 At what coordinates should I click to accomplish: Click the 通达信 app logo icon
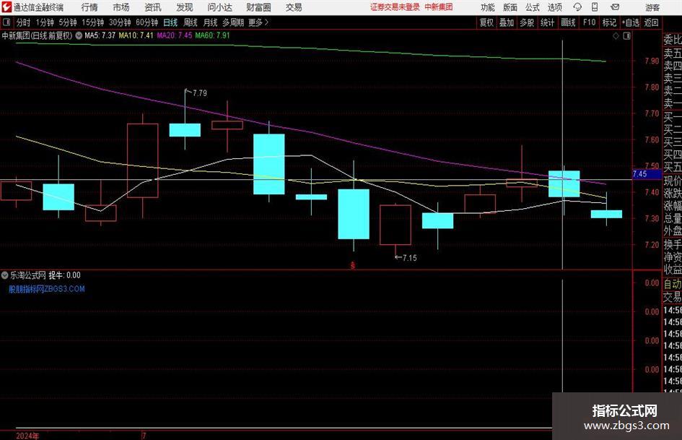pyautogui.click(x=6, y=7)
